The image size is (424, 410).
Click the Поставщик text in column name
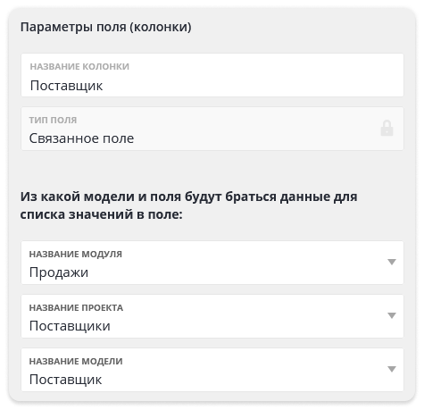tap(66, 86)
